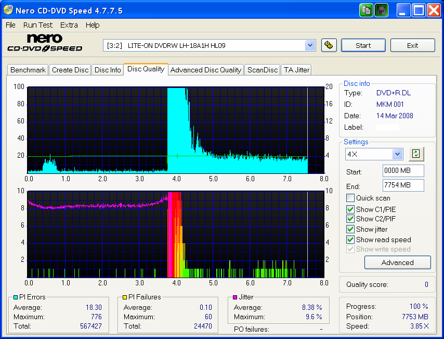The image size is (444, 339).
Task: Open the Run Test menu
Action: coord(37,25)
